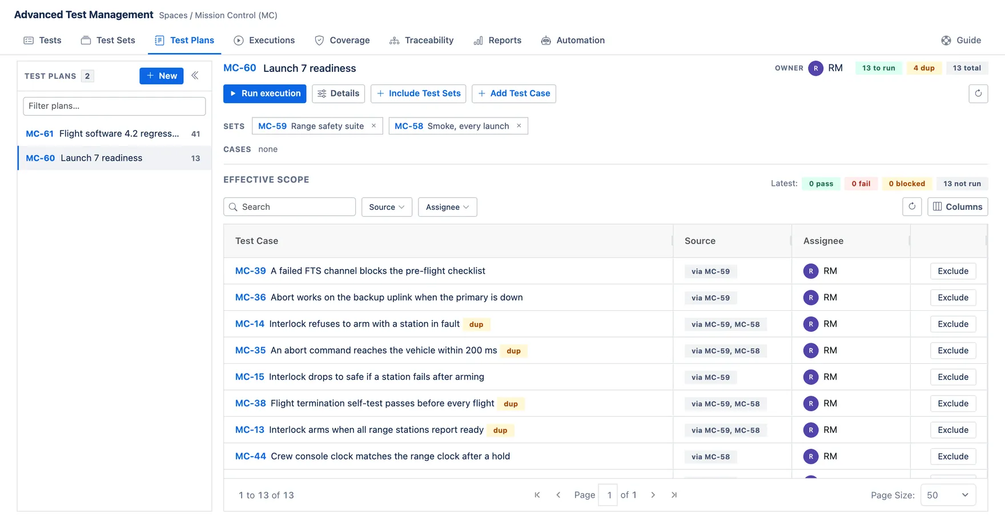1005x520 pixels.
Task: Click Add Test Case button
Action: point(514,94)
